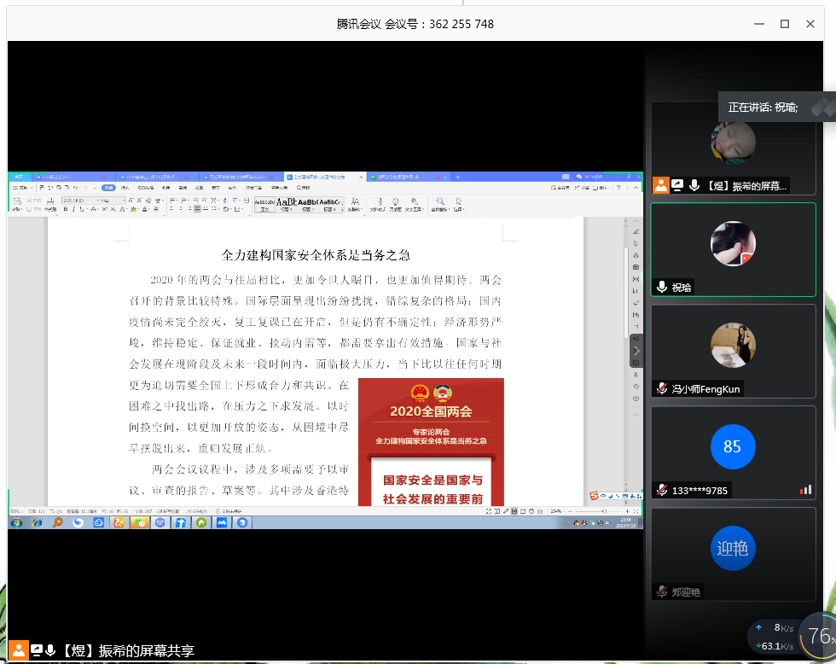
Task: Click the zoom slider in the WPS status bar
Action: (x=603, y=511)
